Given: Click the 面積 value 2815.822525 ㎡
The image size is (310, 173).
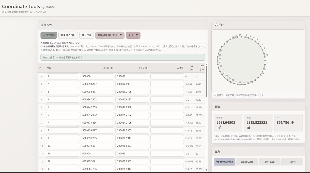Looking at the screenshot, I should pos(257,125).
